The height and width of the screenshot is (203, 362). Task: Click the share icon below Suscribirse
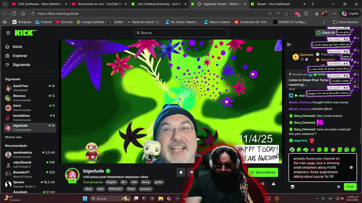(263, 184)
